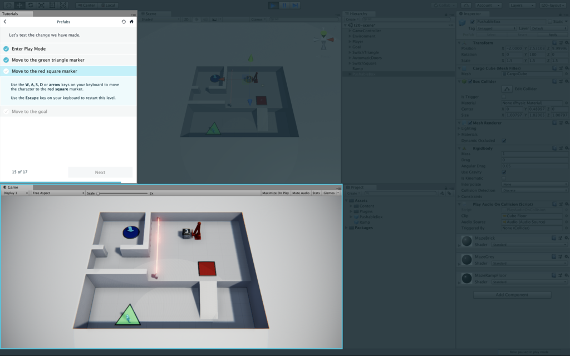Click the Stats button in Game view
The height and width of the screenshot is (356, 570).
pyautogui.click(x=316, y=193)
